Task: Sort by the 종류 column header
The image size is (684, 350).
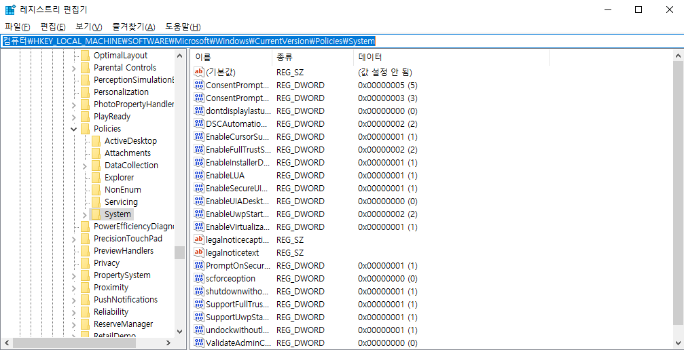Action: 312,57
